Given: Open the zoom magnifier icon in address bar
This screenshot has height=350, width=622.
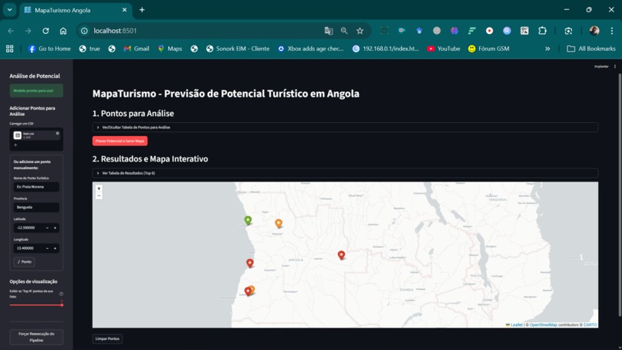Looking at the screenshot, I should pyautogui.click(x=344, y=31).
